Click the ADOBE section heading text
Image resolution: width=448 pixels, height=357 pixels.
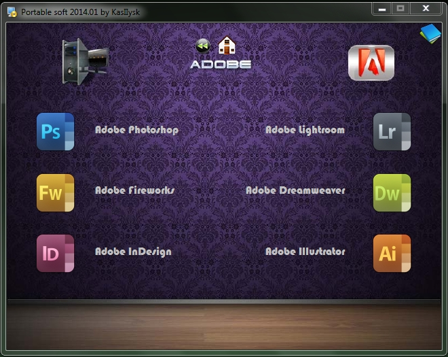coord(221,65)
